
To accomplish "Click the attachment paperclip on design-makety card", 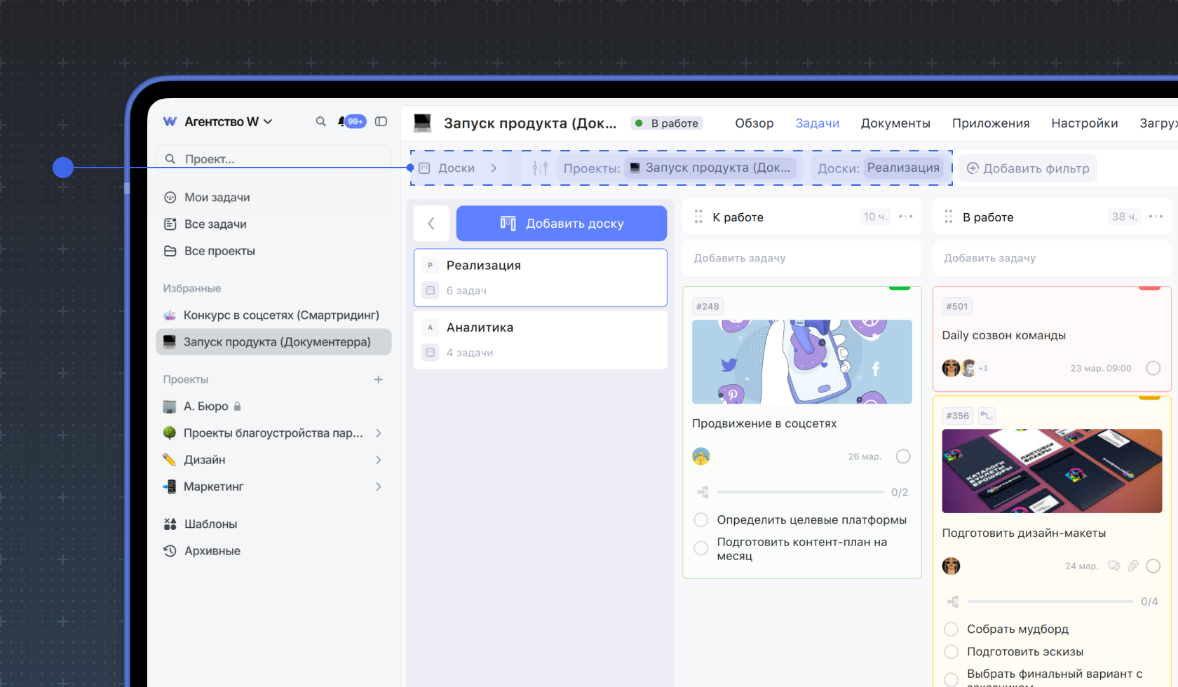I will coord(1132,566).
